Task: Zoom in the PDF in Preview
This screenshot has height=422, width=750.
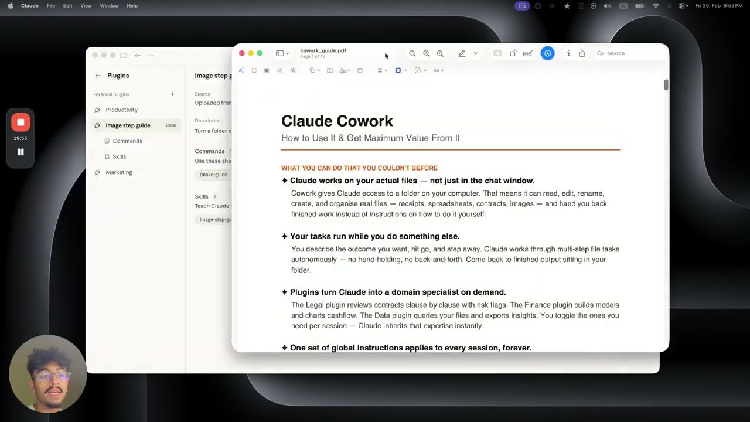Action: pyautogui.click(x=440, y=53)
